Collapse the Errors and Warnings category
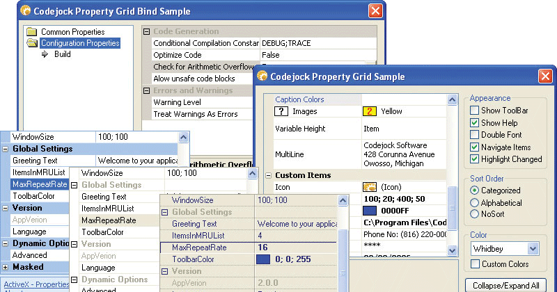557x292 pixels. tap(146, 90)
